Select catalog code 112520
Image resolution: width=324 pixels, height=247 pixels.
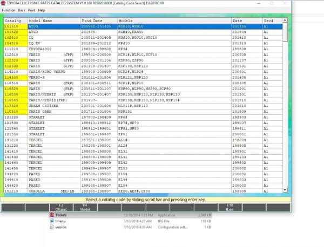[x=16, y=60]
